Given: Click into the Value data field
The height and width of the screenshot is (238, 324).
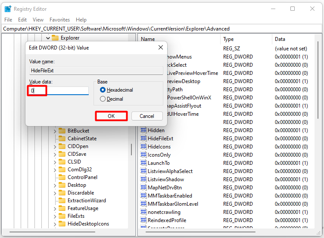Looking at the screenshot, I should click(59, 90).
